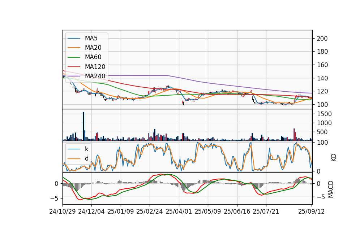Click the d legend label in KD panel
The width and height of the screenshot is (347, 249).
pyautogui.click(x=87, y=158)
